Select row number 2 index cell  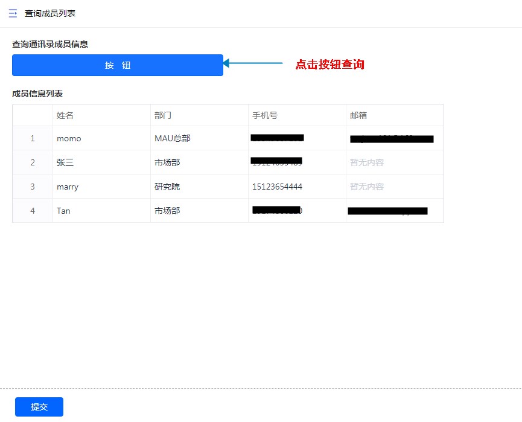pos(33,162)
